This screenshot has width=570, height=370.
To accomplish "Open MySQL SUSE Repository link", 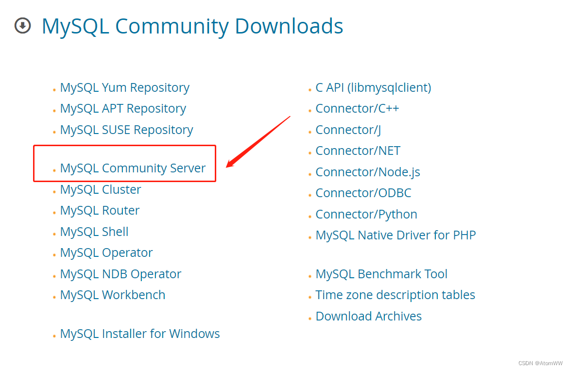I will pos(126,130).
